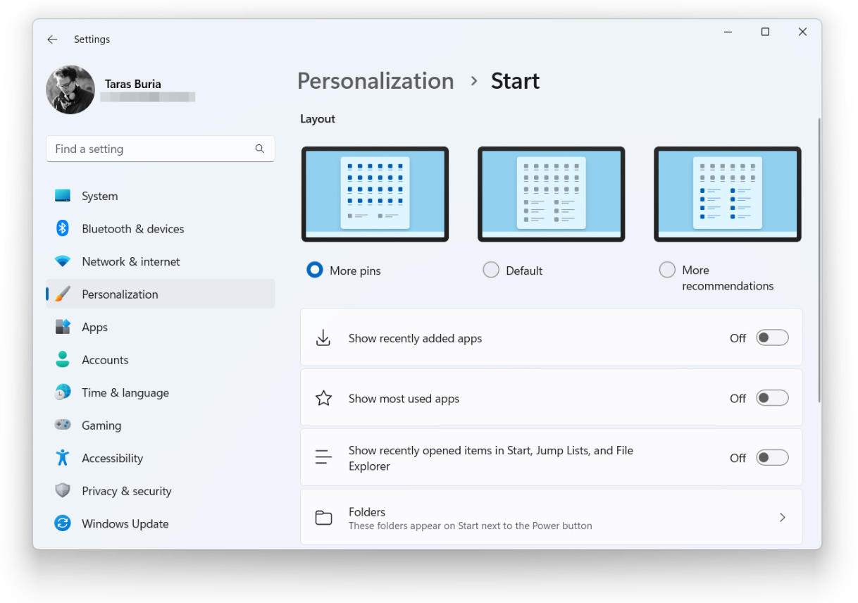Open Accounts using its person icon

[x=63, y=360]
